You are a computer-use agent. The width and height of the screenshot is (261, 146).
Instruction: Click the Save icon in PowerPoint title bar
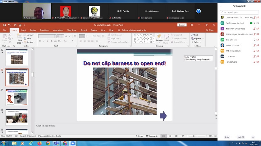4,25
